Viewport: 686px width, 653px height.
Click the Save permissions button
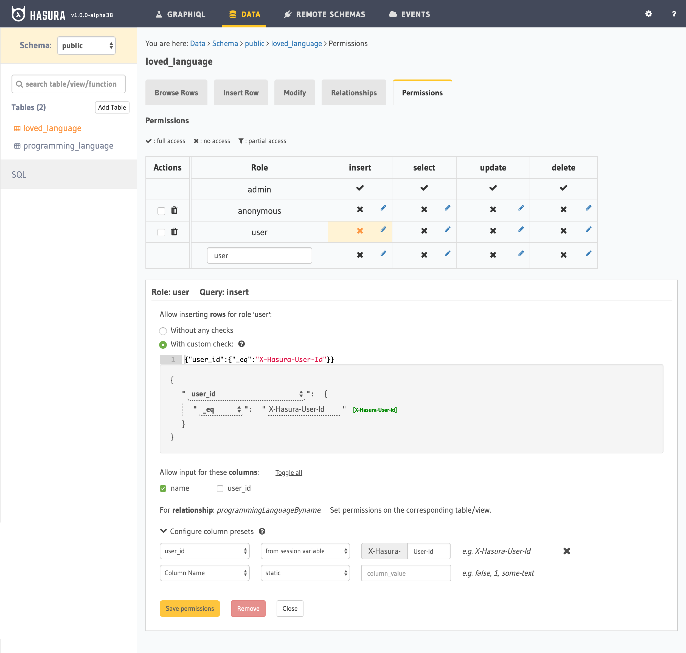[190, 608]
